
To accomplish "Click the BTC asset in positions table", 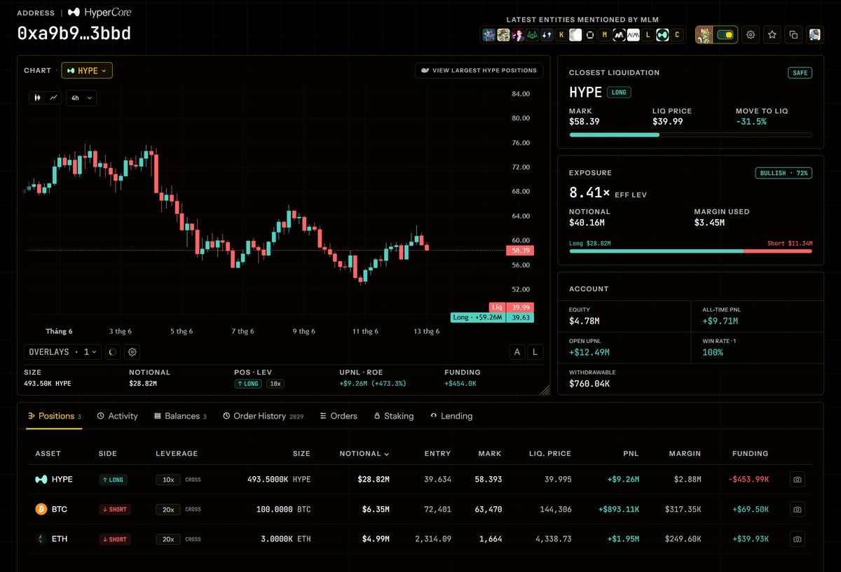I will coord(51,510).
